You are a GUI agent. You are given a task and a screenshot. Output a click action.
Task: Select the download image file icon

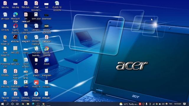click(47, 16)
